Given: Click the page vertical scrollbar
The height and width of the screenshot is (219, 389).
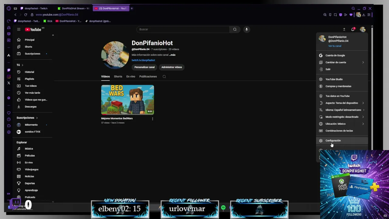Looking at the screenshot, I should (x=372, y=88).
